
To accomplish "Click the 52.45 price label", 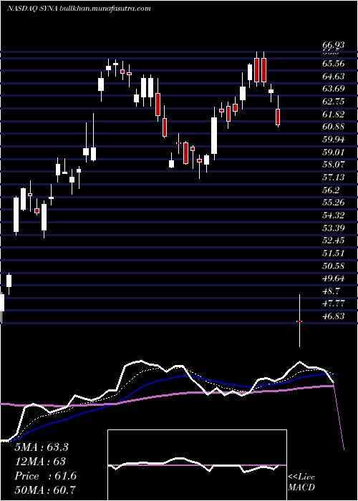I will (334, 240).
